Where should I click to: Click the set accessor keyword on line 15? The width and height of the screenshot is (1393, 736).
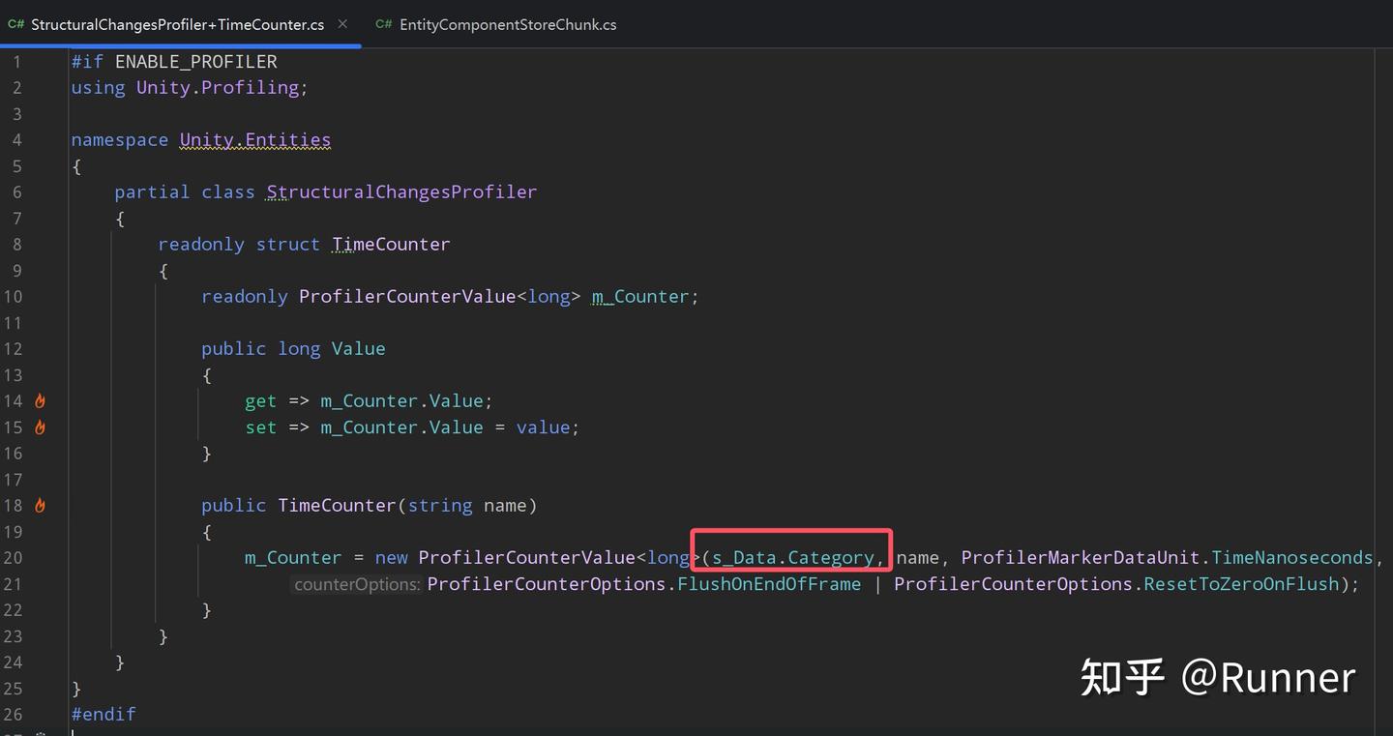coord(261,427)
